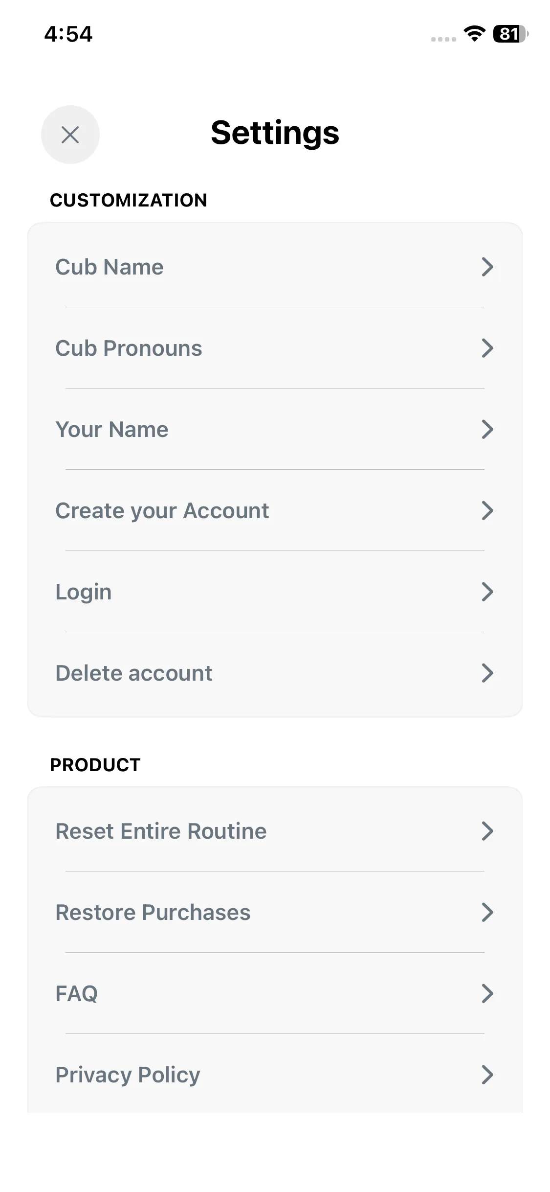This screenshot has width=550, height=1192.
Task: Tap the arrow next to Restore Purchases
Action: [x=487, y=913]
